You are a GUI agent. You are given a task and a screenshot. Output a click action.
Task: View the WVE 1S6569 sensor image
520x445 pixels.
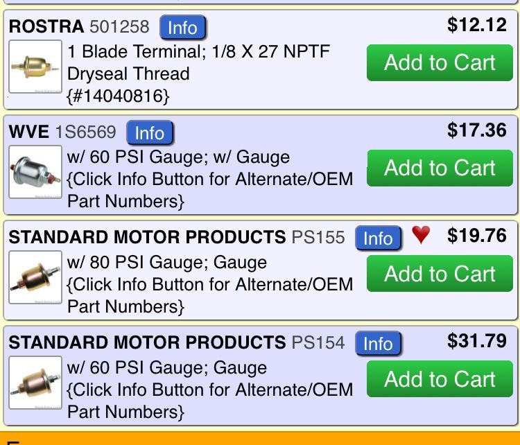click(x=36, y=173)
